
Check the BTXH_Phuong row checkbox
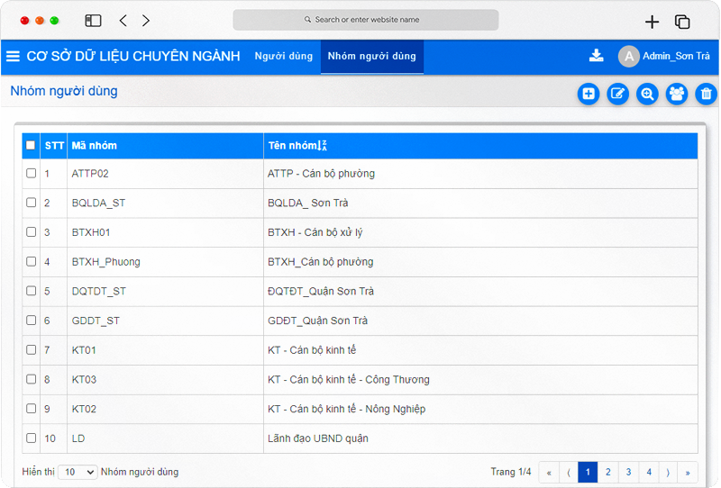click(31, 261)
